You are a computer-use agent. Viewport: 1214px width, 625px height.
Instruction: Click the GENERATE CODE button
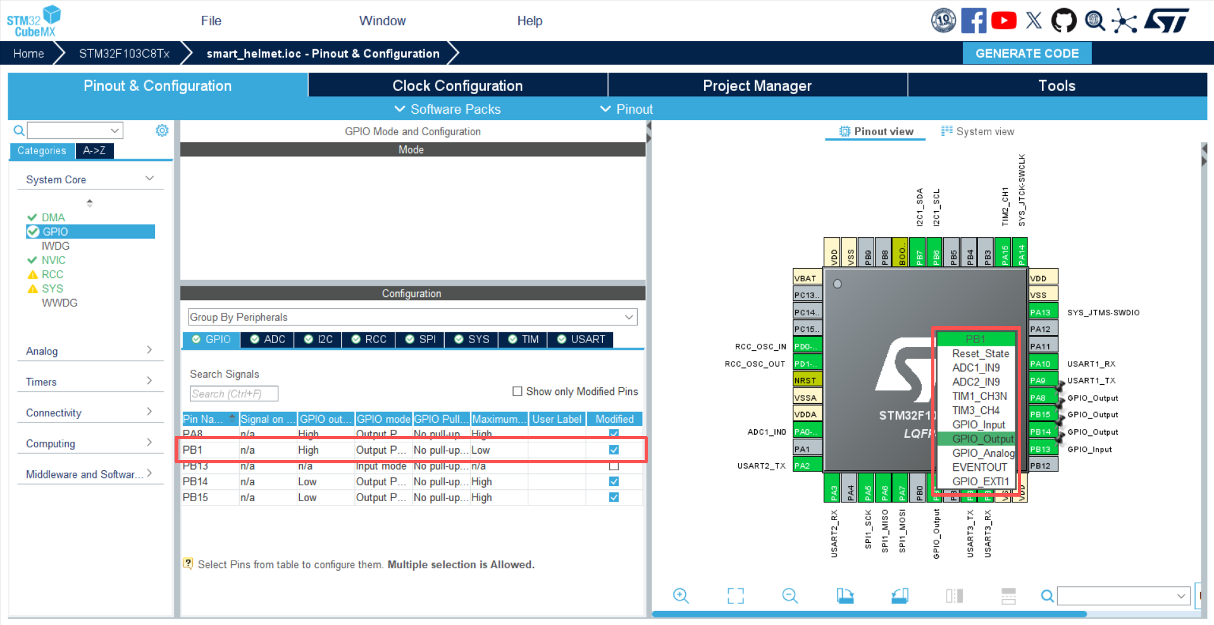coord(1027,54)
